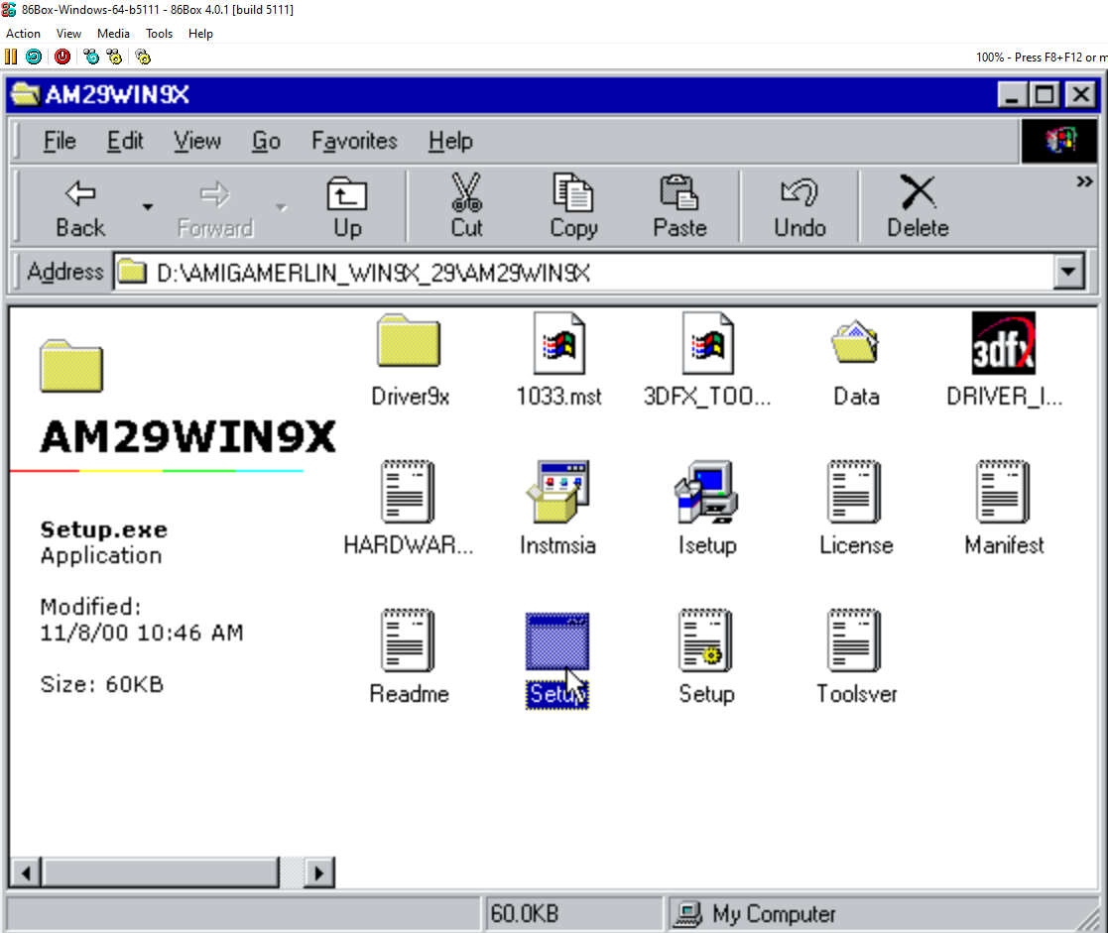Image resolution: width=1108 pixels, height=933 pixels.
Task: Click the two-key icon with teal reset arrow
Action: (91, 57)
